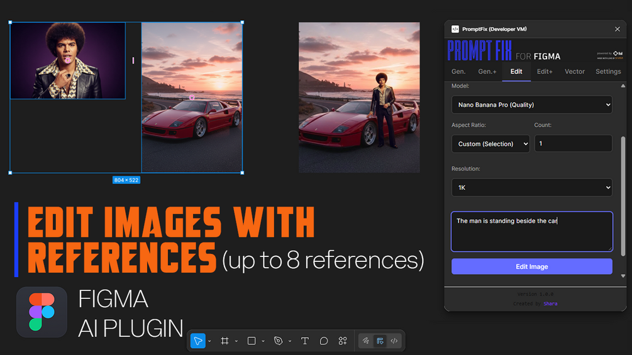Open the Aspect Ratio Custom (Selection) dropdown
Screen dimensions: 632x355
(491, 144)
